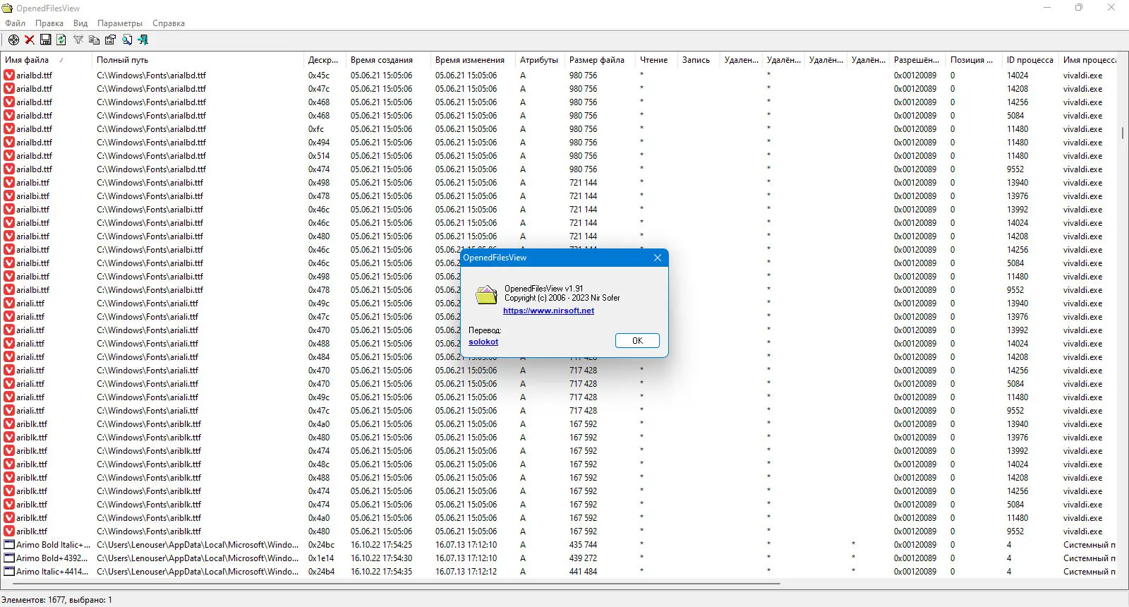Sort by Разрешён... column header

[x=917, y=60]
